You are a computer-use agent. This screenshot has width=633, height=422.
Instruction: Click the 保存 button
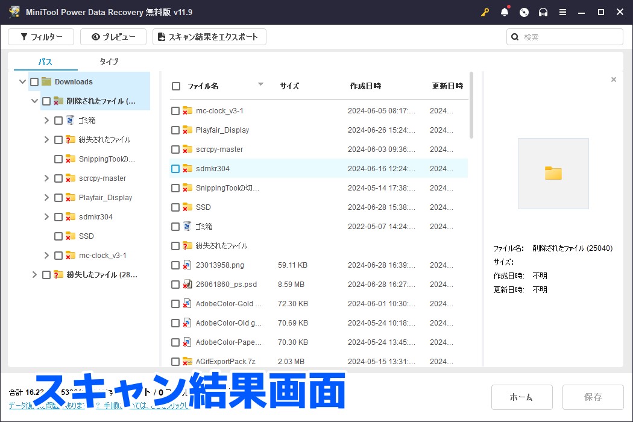593,397
